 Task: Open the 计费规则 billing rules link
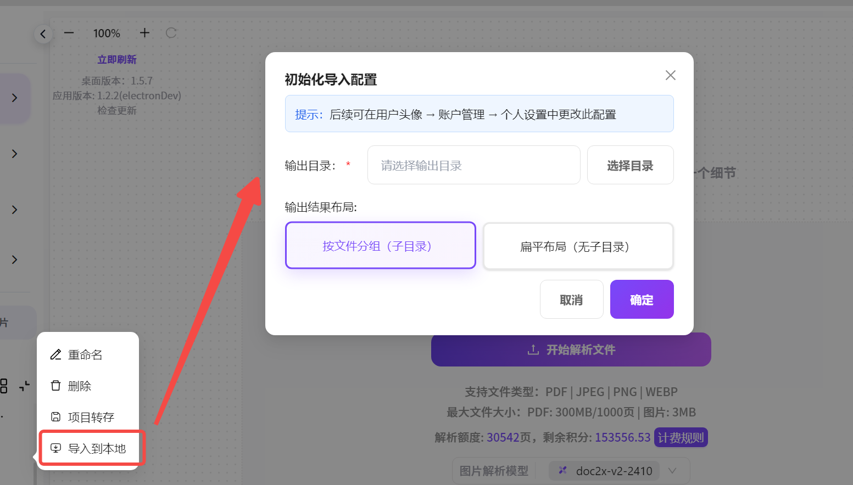[x=681, y=437]
